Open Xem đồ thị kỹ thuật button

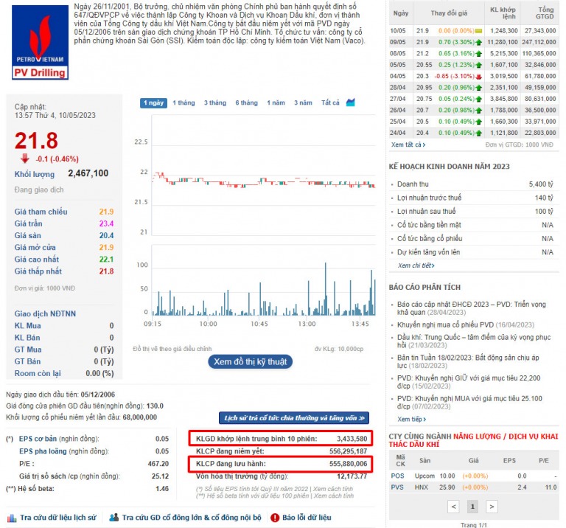click(250, 362)
